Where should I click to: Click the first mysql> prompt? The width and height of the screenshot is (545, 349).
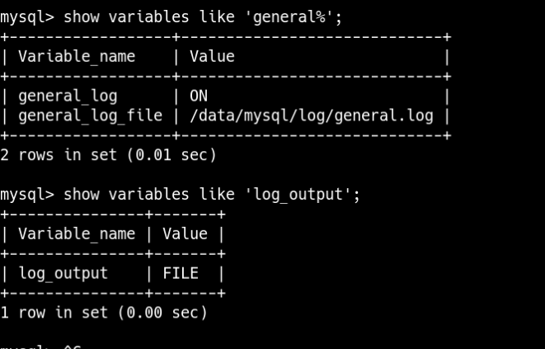(27, 15)
